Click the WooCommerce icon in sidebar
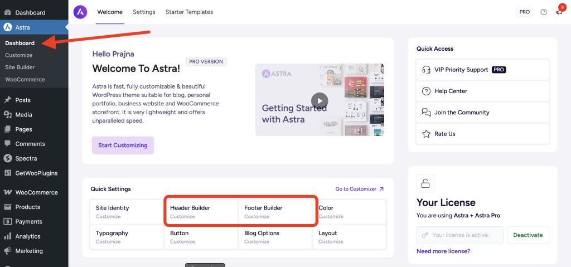Image resolution: width=571 pixels, height=267 pixels. point(8,192)
